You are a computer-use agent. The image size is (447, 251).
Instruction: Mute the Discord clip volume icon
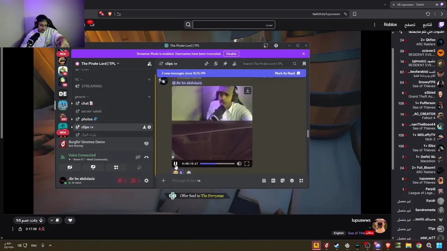point(239,163)
